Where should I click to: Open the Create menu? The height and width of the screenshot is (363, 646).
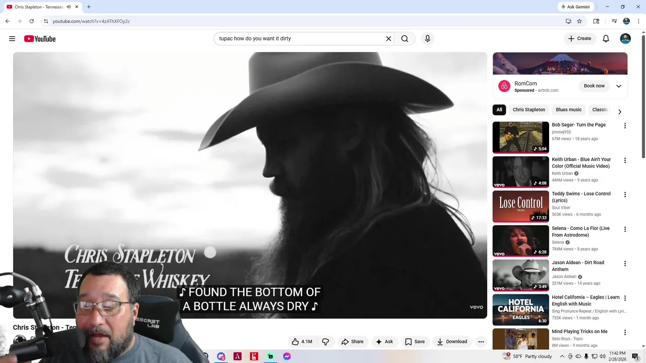(x=579, y=38)
